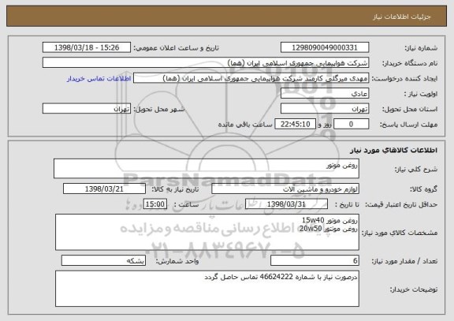The height and width of the screenshot is (321, 454).
Task: Select the استان محل تحویل field تهران
Action: (325, 109)
